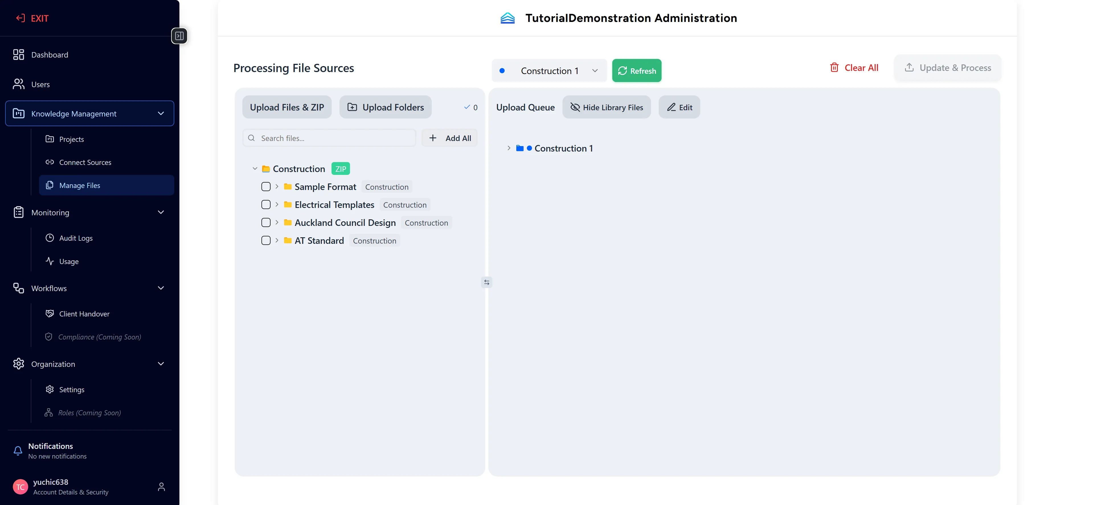The image size is (1093, 505).
Task: Click the yellow Construction ZIP folder icon
Action: tap(266, 169)
